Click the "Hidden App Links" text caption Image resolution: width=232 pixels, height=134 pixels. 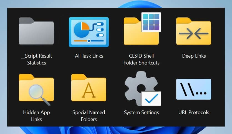tap(36, 116)
